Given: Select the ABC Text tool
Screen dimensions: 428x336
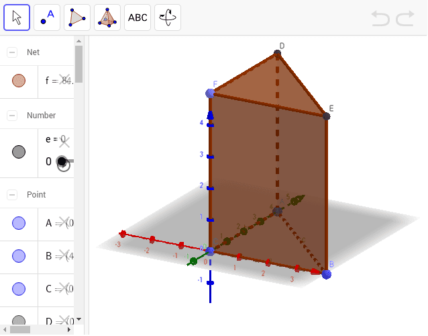Looking at the screenshot, I should point(138,18).
